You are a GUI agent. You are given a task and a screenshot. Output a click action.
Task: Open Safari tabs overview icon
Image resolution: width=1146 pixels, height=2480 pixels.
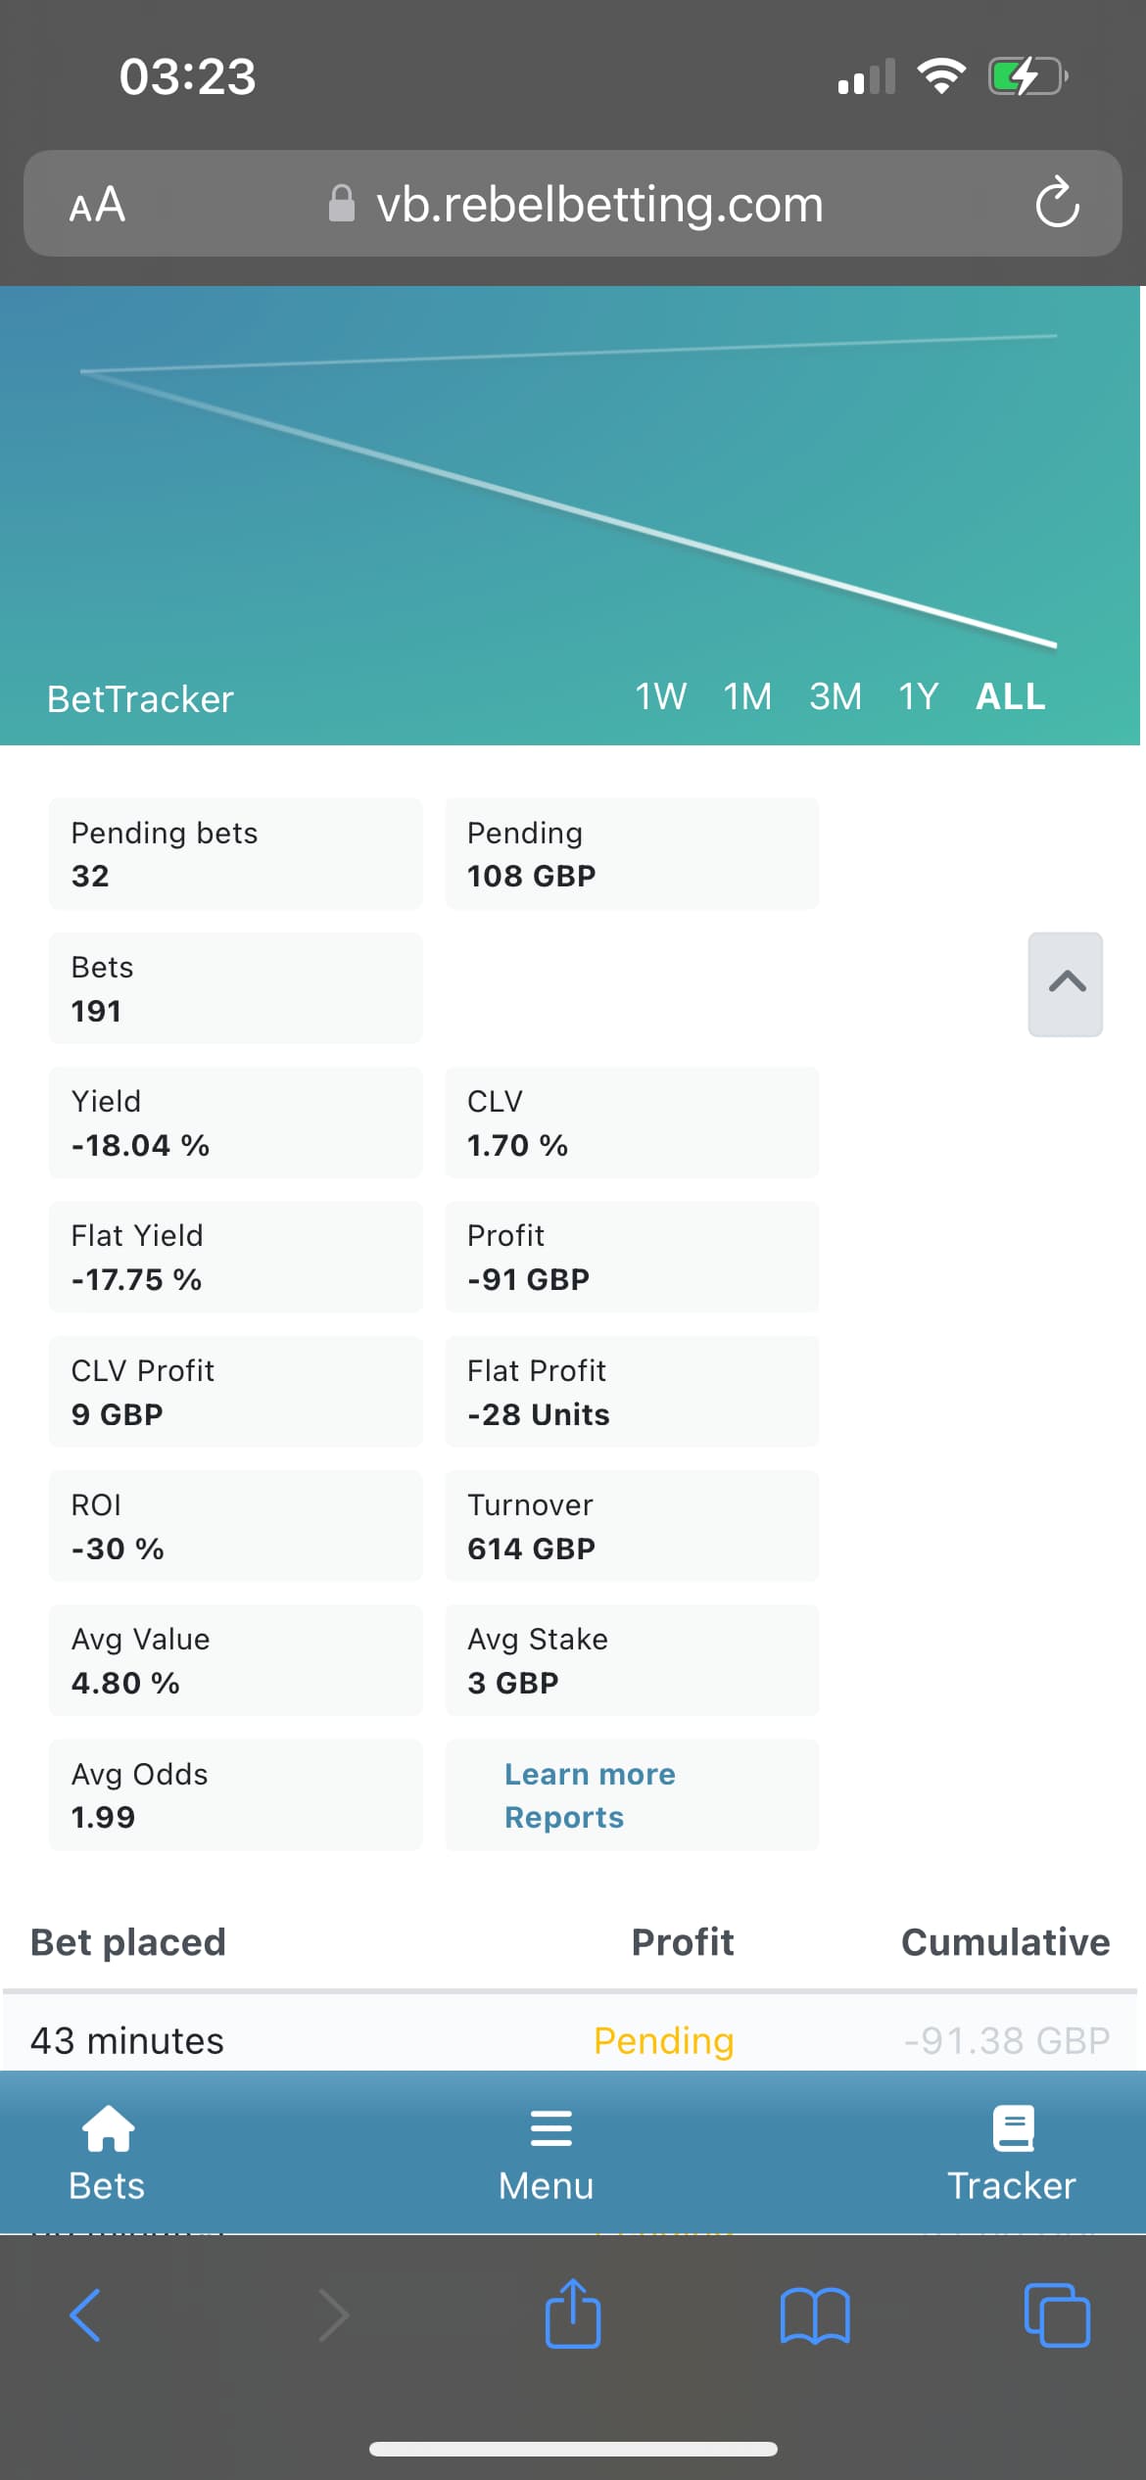(1056, 2315)
